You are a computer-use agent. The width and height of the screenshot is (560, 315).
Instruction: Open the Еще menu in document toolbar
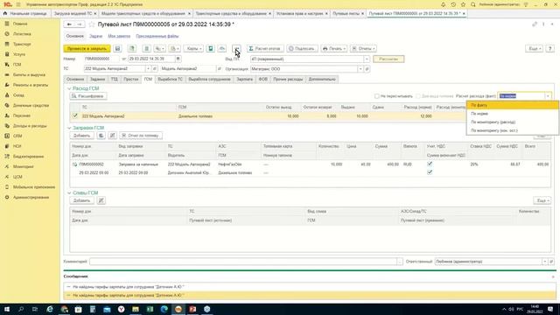[x=535, y=49]
